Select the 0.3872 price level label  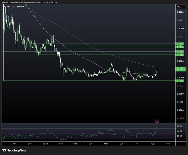point(180,47)
